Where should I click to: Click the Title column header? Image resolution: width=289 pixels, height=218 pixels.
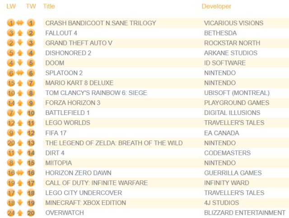click(49, 6)
